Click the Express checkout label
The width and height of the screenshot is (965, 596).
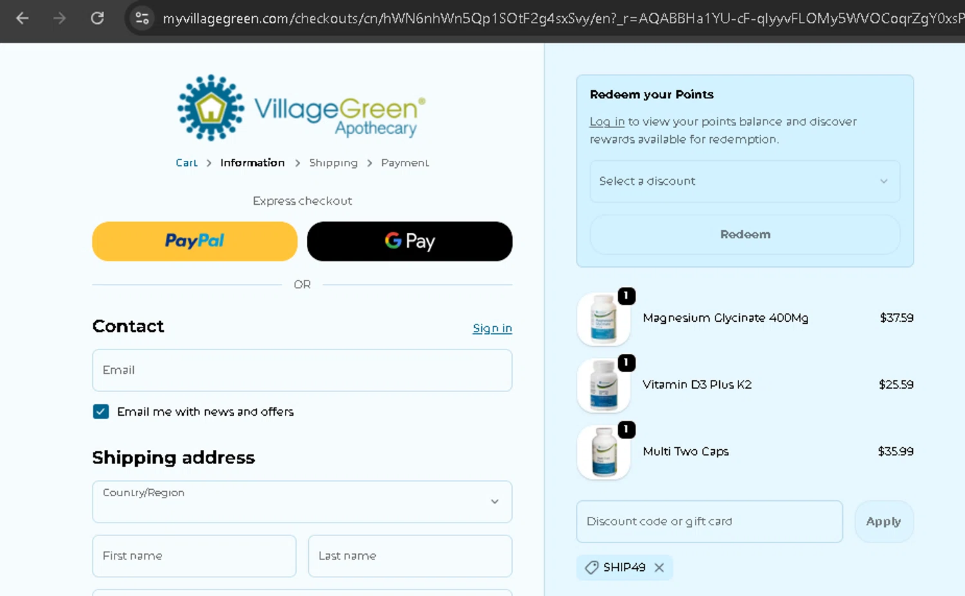point(302,201)
